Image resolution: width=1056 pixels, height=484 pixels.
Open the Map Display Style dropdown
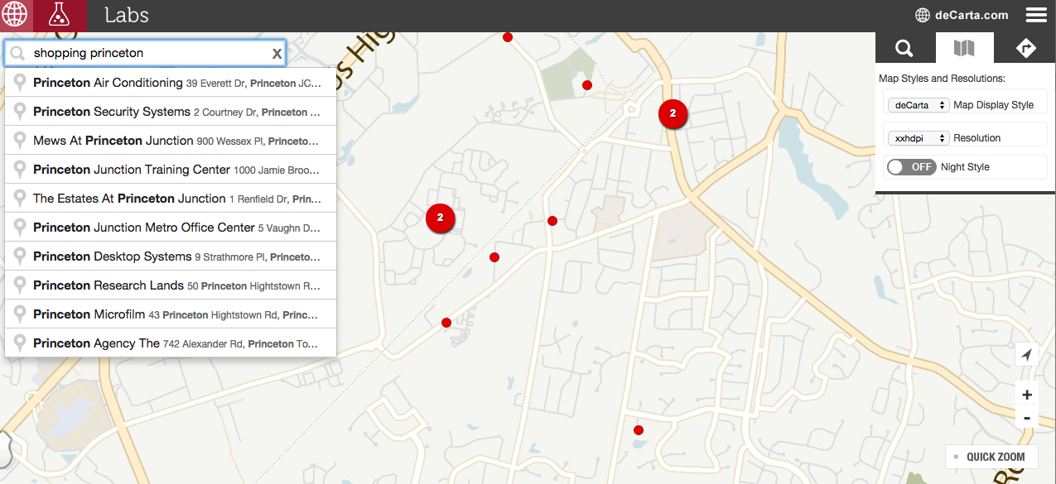coord(919,105)
